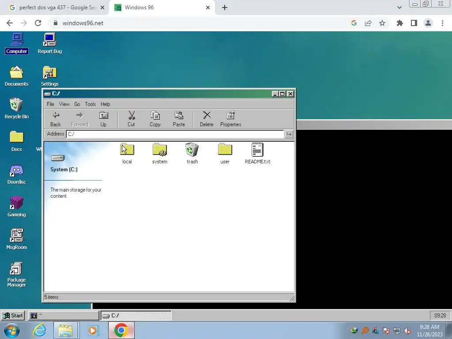This screenshot has width=452, height=339.
Task: Switch to the Google Search browser tab
Action: point(53,8)
